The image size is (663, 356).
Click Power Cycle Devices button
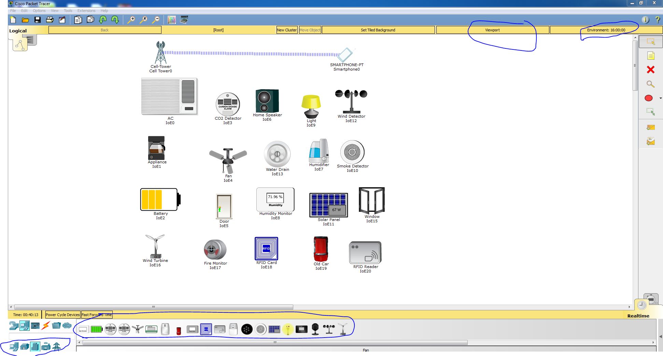pos(63,315)
